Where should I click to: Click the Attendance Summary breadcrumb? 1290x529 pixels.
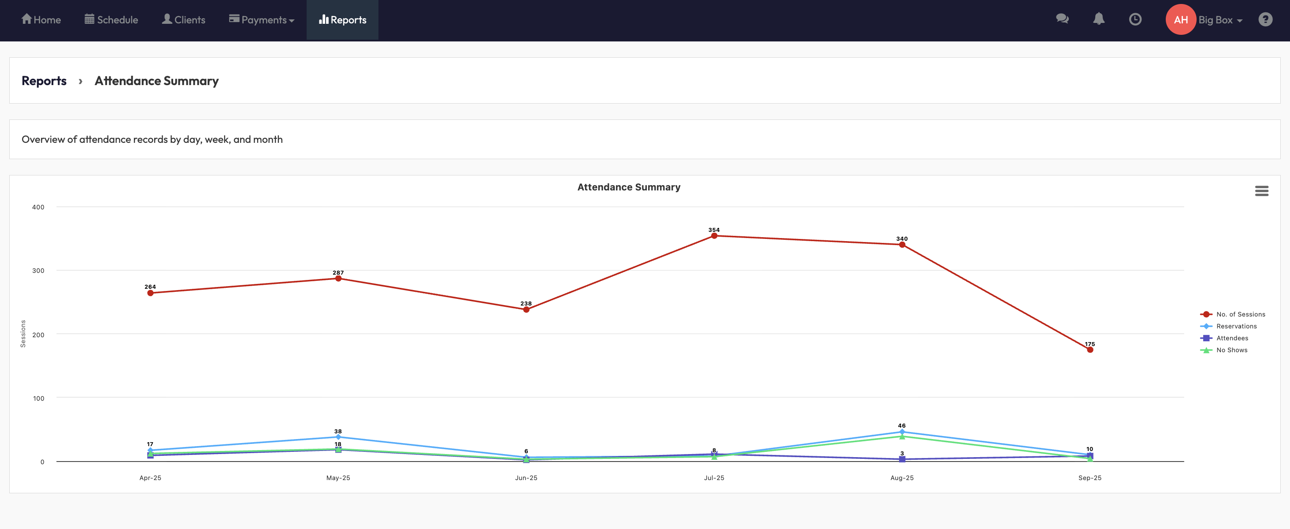click(x=156, y=81)
